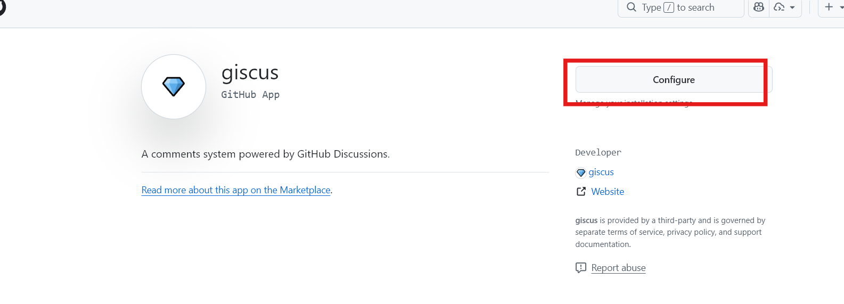Click the magnifying glass search icon

632,7
